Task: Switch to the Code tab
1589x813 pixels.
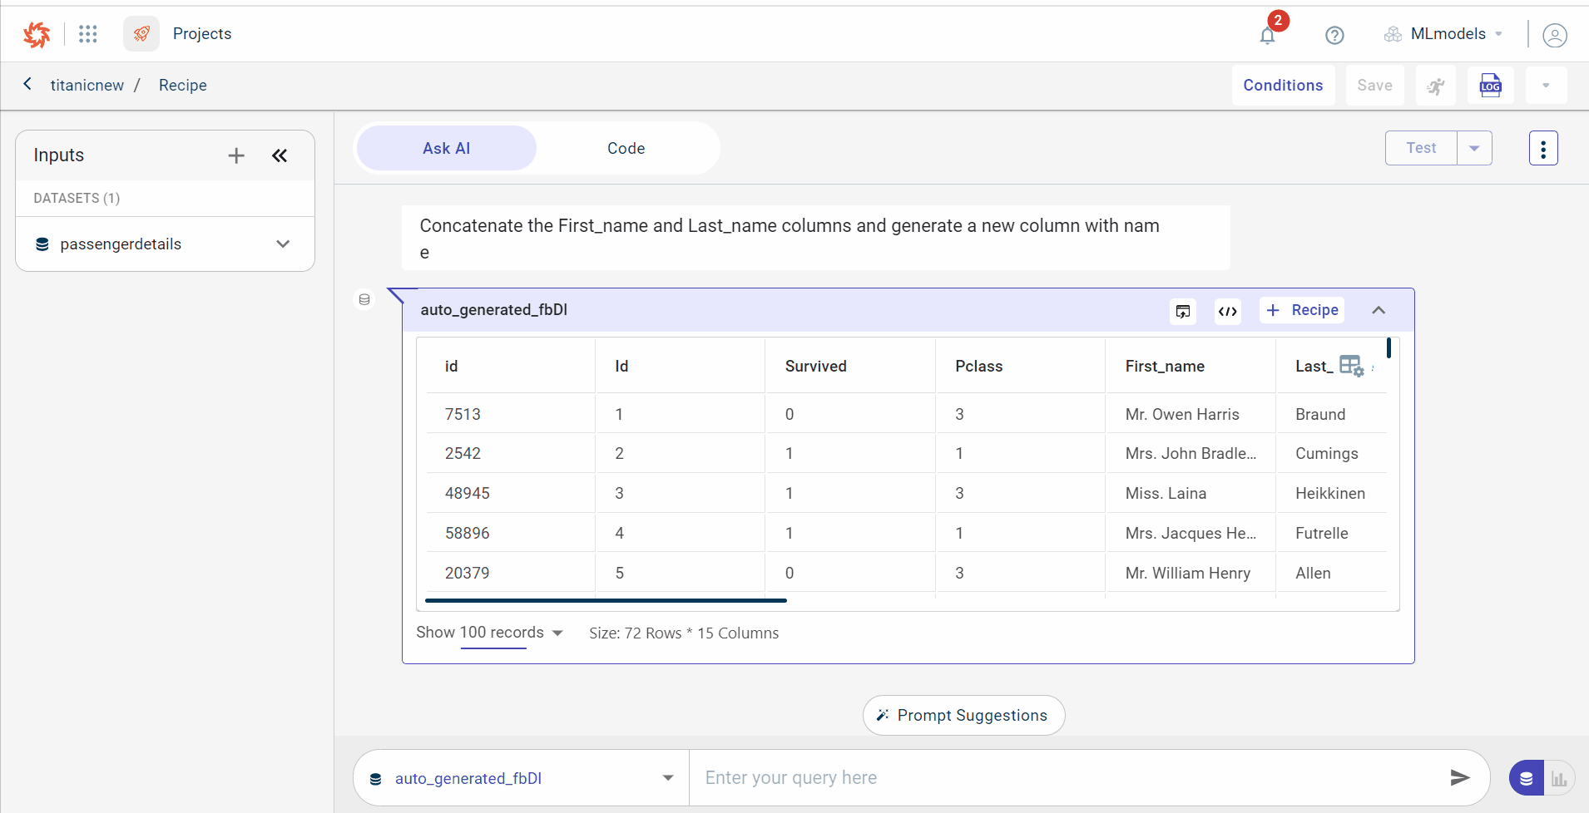Action: pos(626,149)
